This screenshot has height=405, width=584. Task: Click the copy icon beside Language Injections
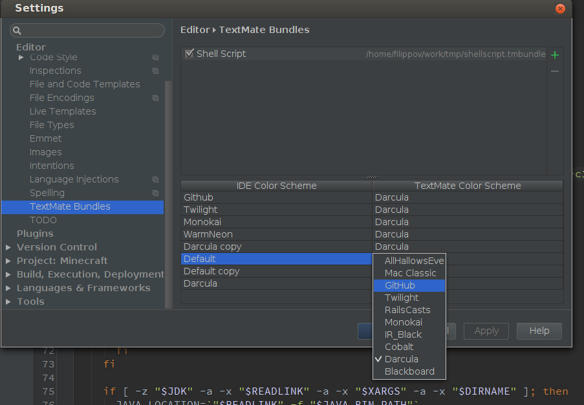pyautogui.click(x=155, y=180)
